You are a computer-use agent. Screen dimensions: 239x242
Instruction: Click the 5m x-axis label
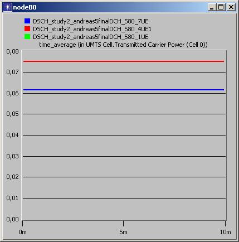(123, 232)
